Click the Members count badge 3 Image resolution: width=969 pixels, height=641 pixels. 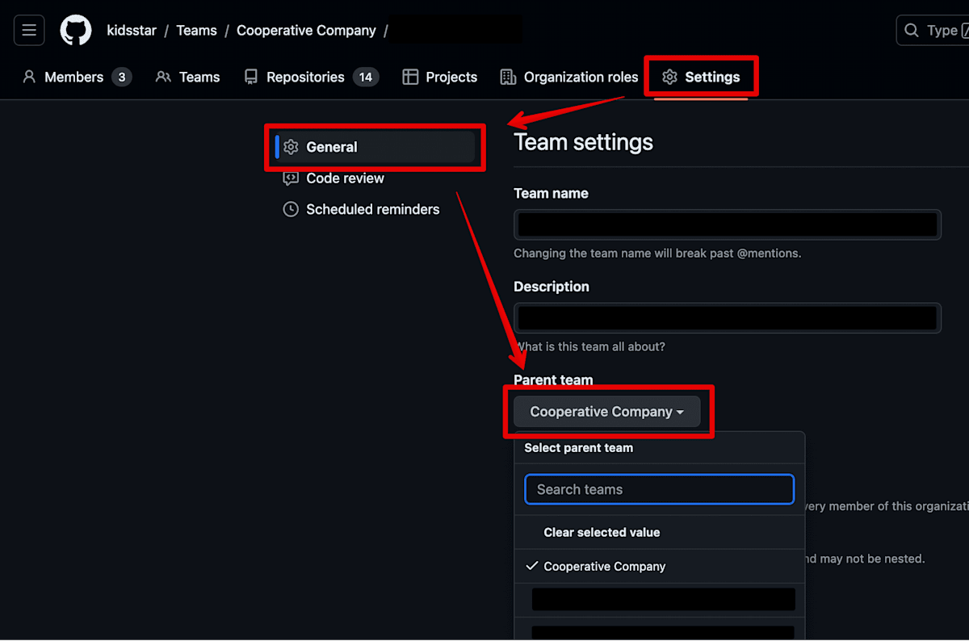tap(121, 78)
